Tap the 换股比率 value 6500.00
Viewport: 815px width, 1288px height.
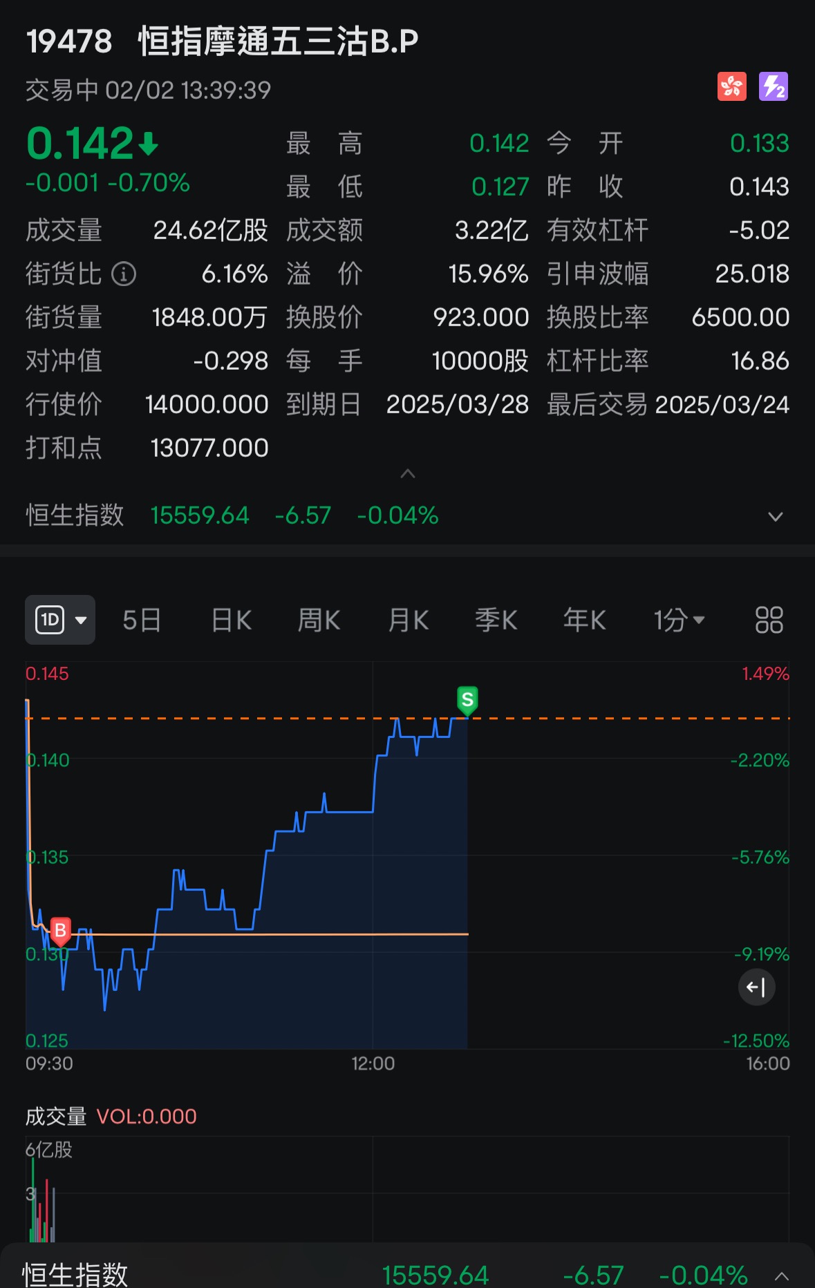740,317
